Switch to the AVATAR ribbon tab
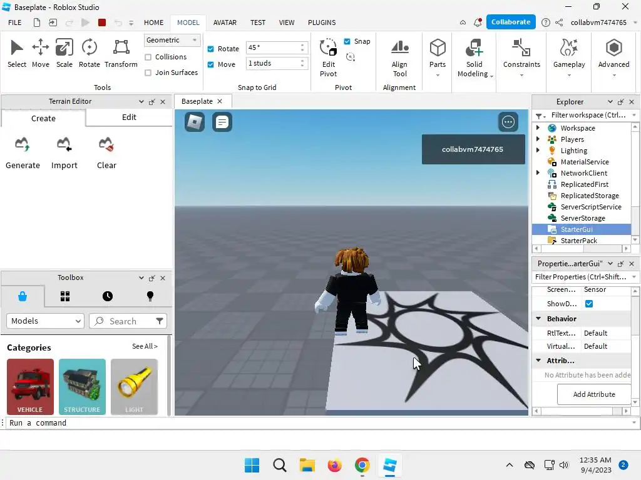This screenshot has width=641, height=480. pos(225,22)
